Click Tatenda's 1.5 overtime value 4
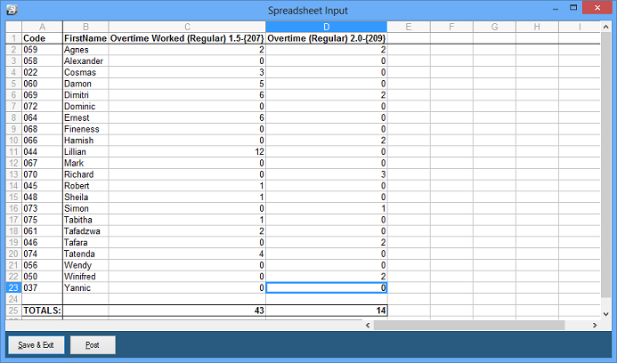This screenshot has height=363, width=617. pos(187,254)
